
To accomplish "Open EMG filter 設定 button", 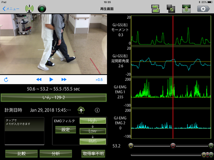I will pos(66,129).
